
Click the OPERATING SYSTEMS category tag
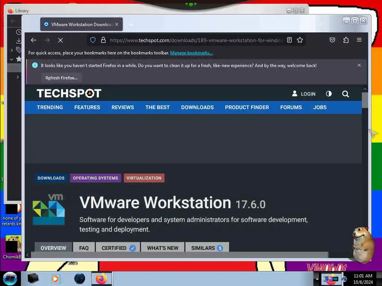(x=95, y=178)
